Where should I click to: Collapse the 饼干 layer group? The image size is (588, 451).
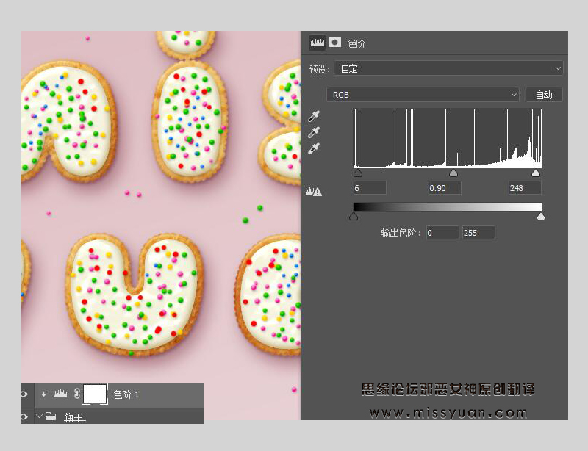39,416
